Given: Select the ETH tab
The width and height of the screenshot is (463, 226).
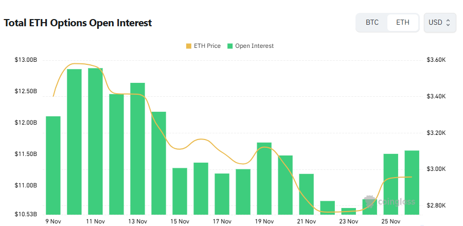Looking at the screenshot, I should tap(403, 23).
